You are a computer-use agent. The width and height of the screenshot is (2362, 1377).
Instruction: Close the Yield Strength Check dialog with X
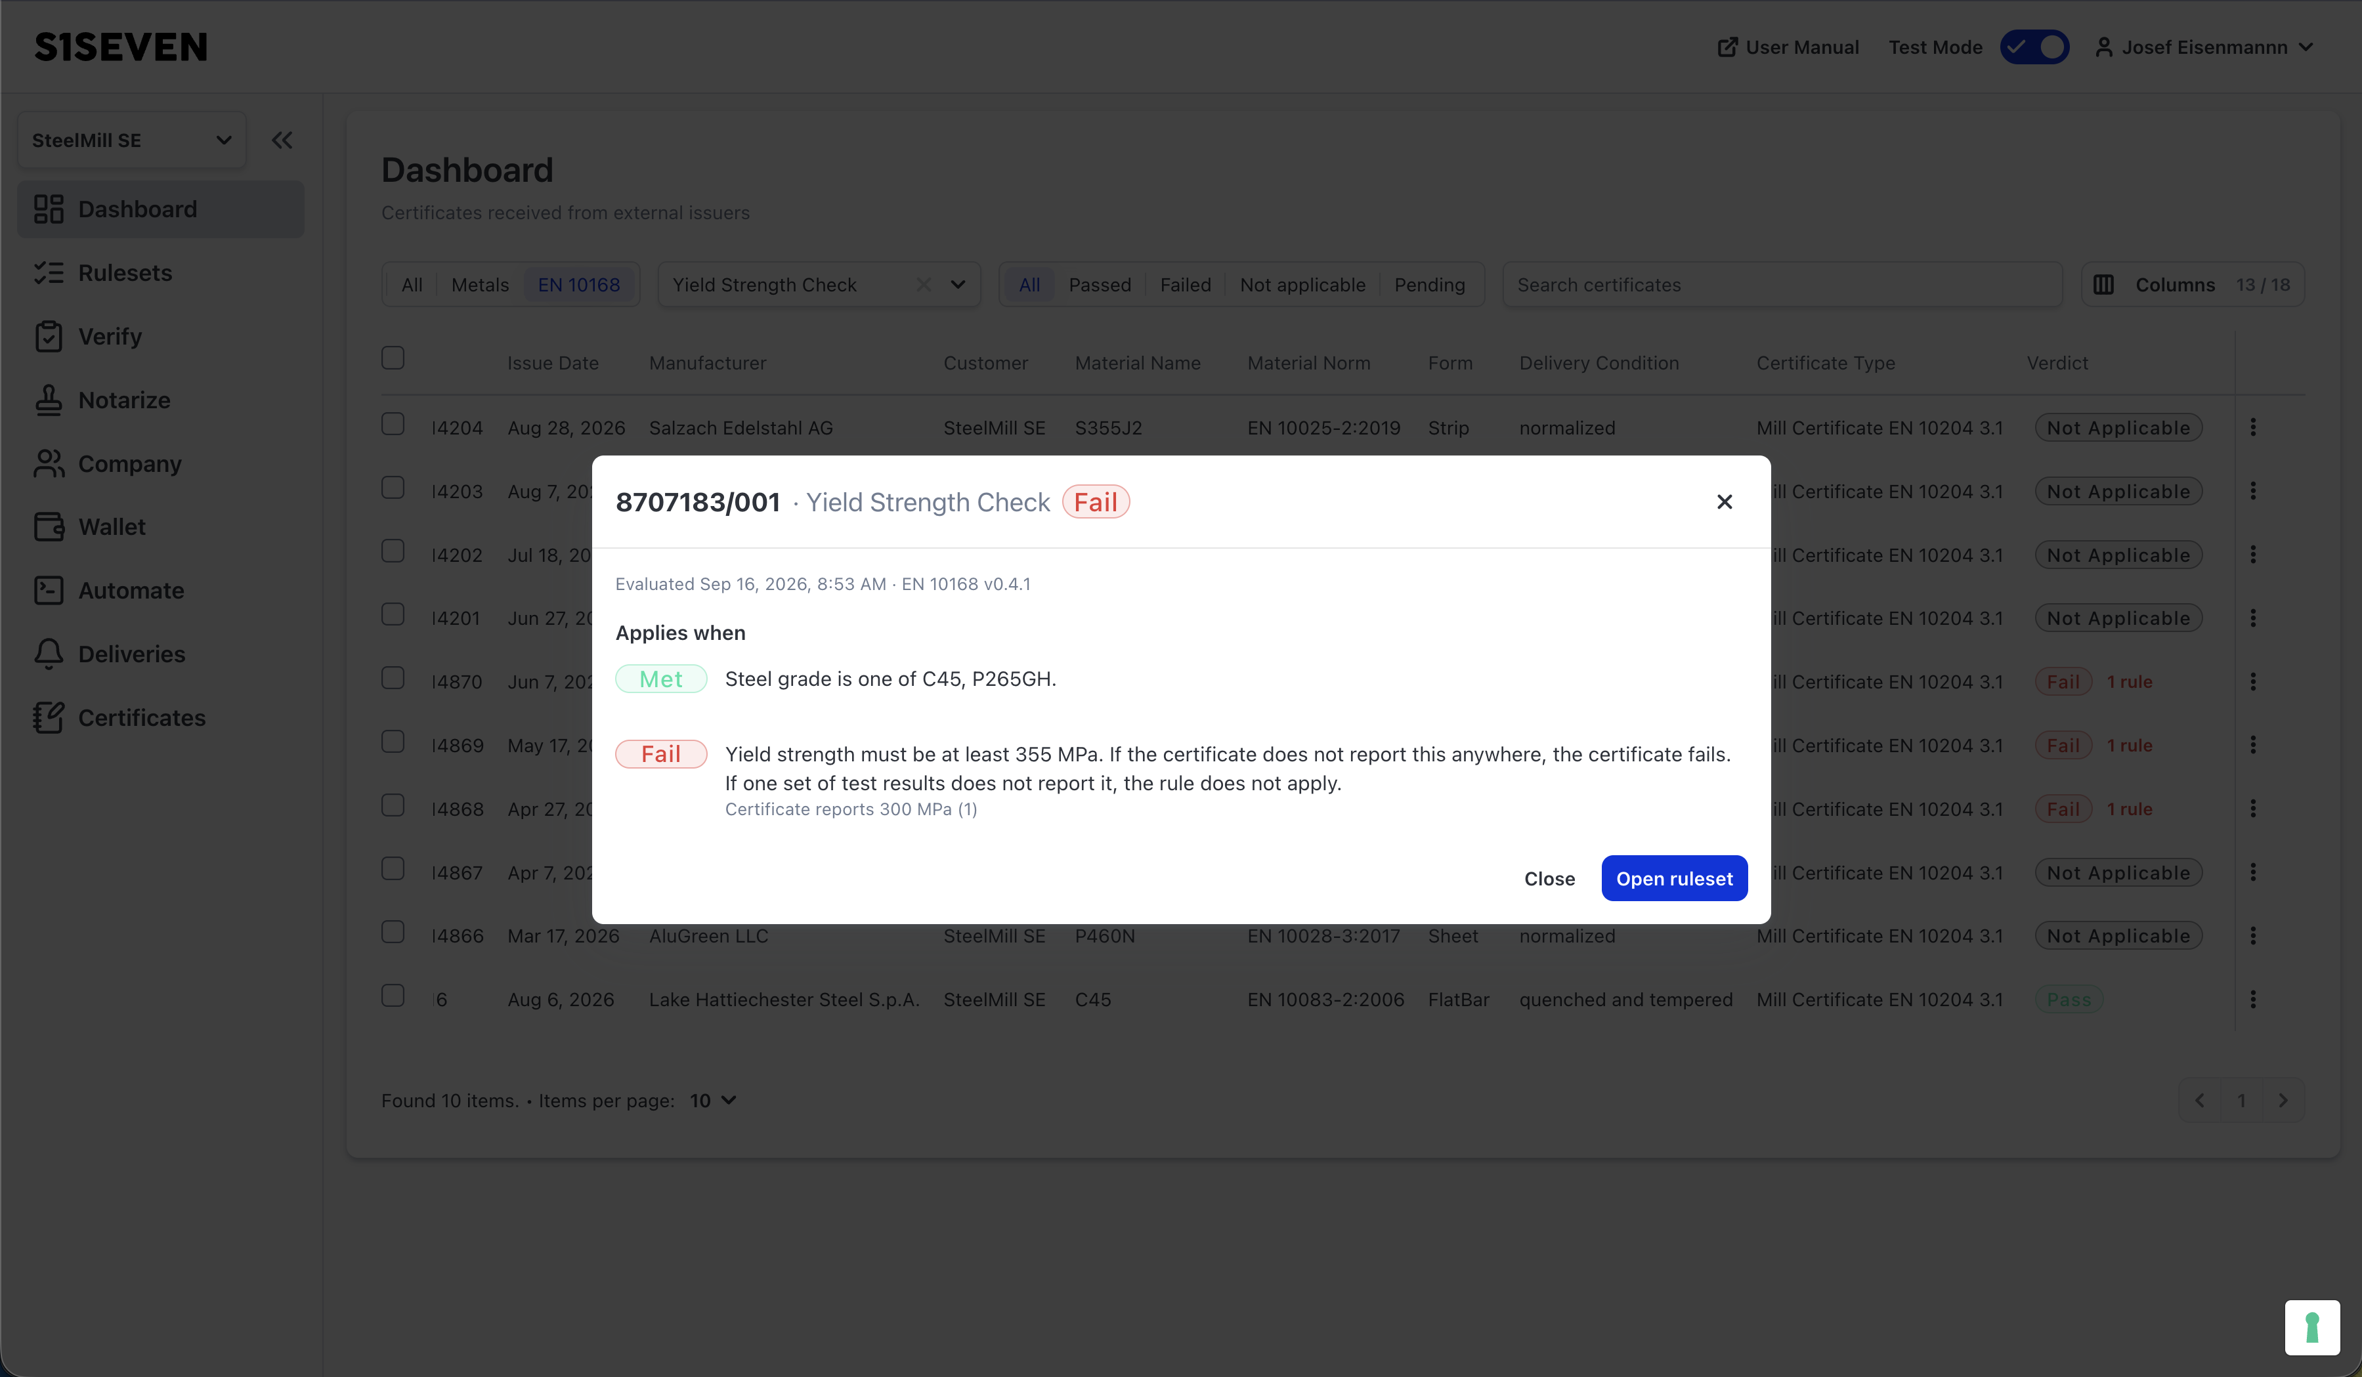click(x=1724, y=501)
